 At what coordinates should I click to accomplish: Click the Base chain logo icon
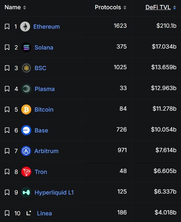(x=26, y=130)
